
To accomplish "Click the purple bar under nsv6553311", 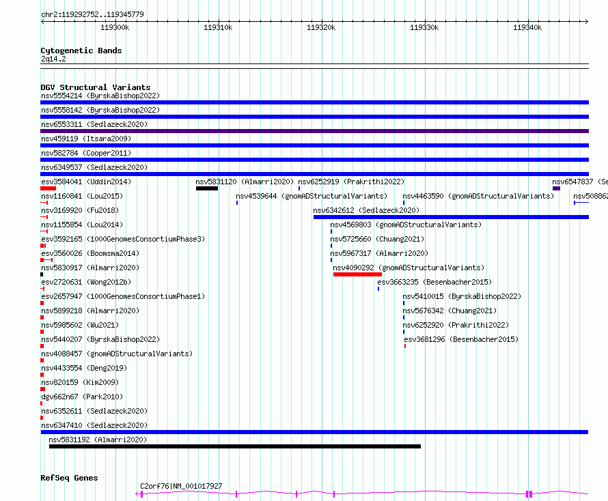I will pyautogui.click(x=314, y=131).
